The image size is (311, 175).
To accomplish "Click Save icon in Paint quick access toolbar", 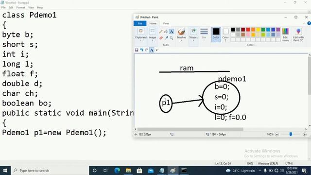I will [137, 50].
